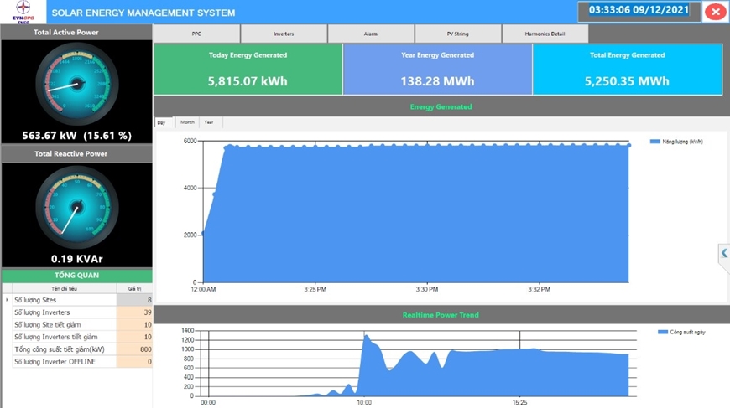This screenshot has height=408, width=730.
Task: Select the Day view of Energy Generated
Action: pyautogui.click(x=161, y=122)
